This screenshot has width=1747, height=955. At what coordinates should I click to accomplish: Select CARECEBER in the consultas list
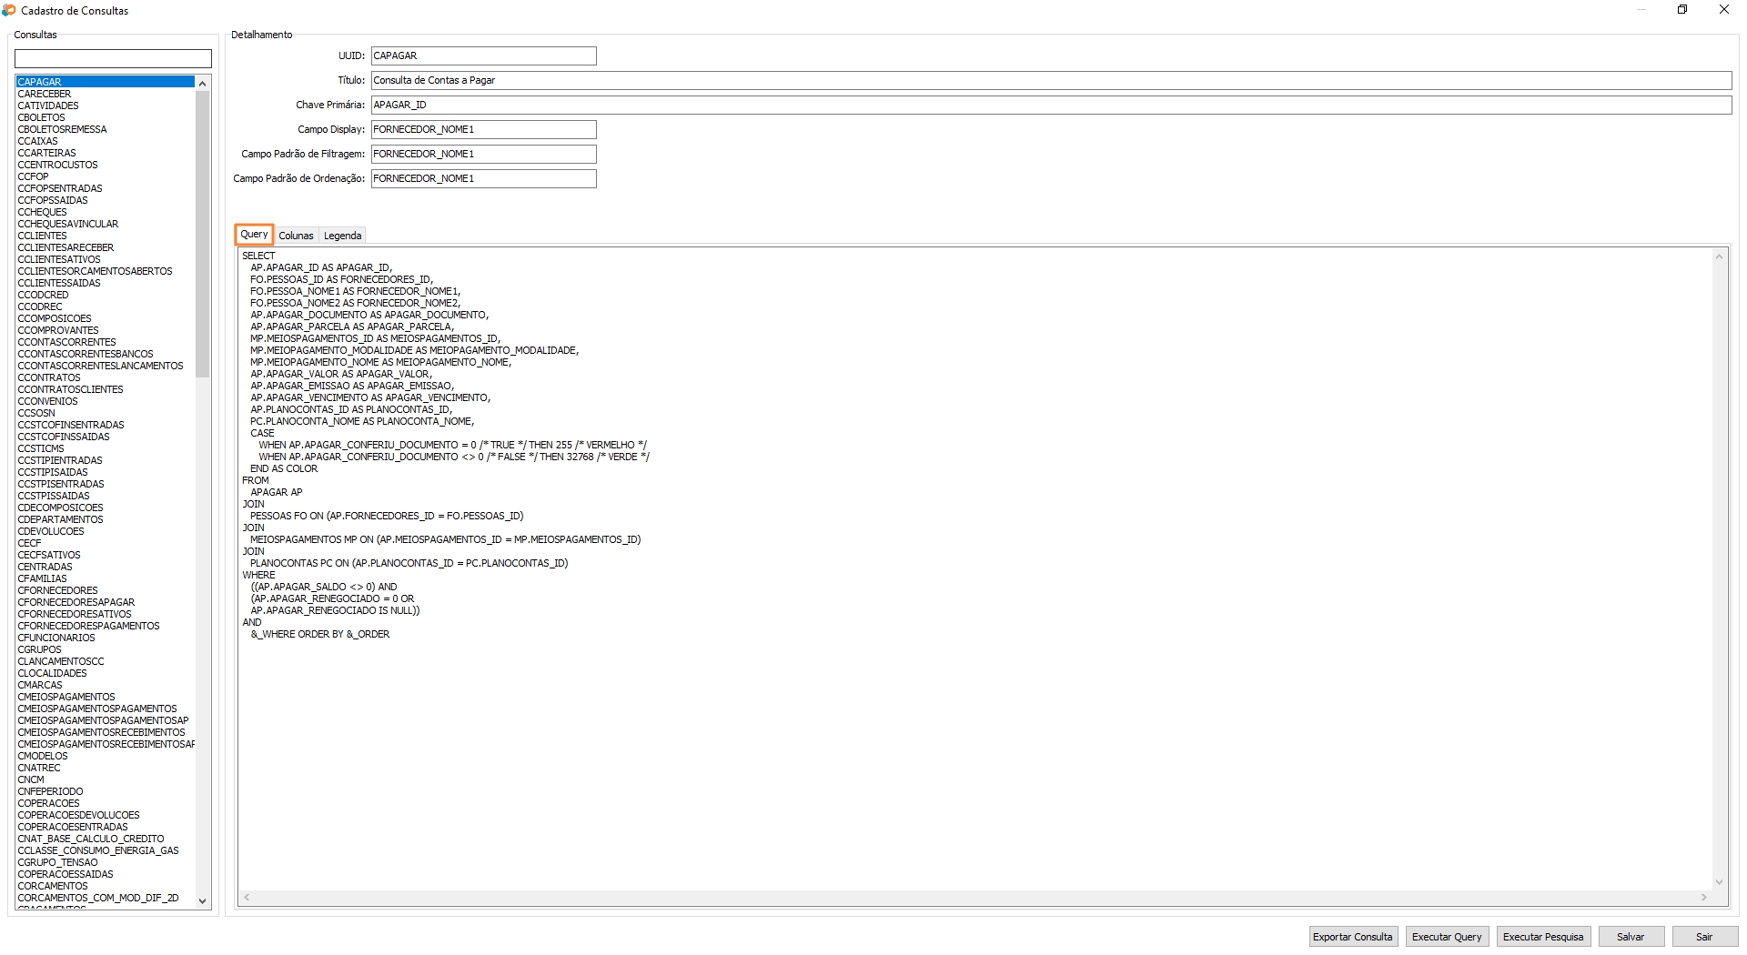pyautogui.click(x=45, y=94)
